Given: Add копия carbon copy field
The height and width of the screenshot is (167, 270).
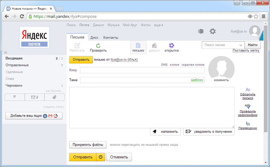Looking at the screenshot, I should click(x=174, y=65).
